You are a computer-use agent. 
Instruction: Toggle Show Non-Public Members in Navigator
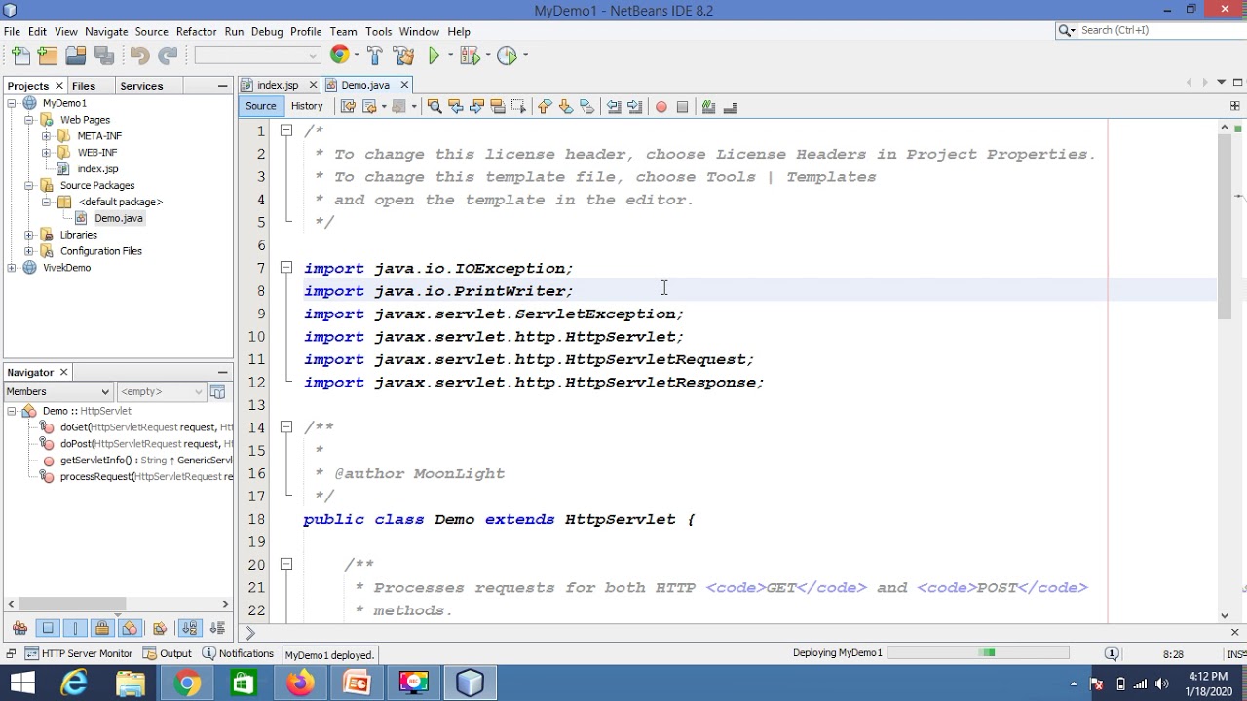click(102, 628)
